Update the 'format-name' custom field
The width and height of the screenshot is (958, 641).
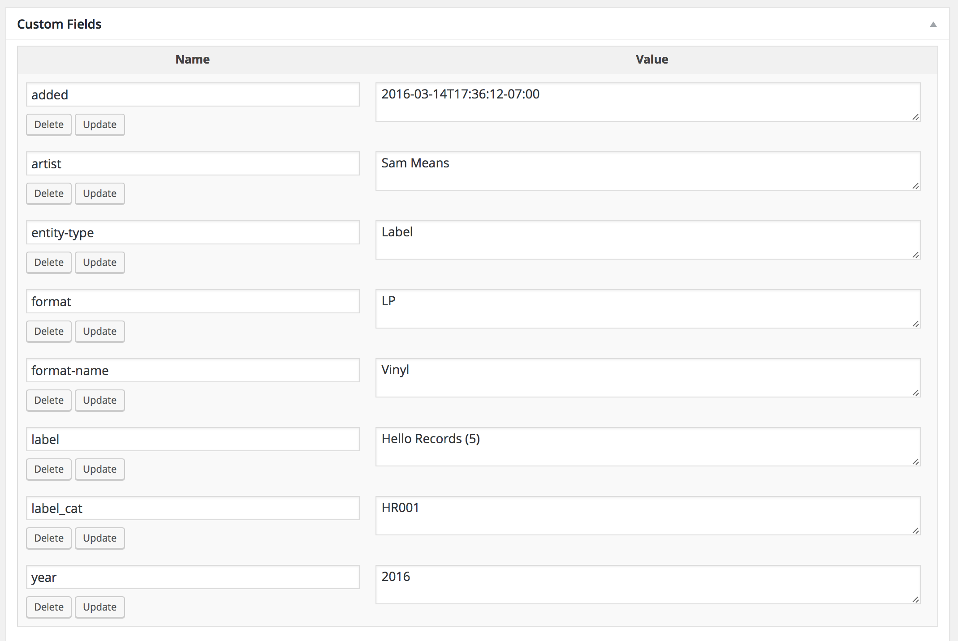pyautogui.click(x=99, y=400)
